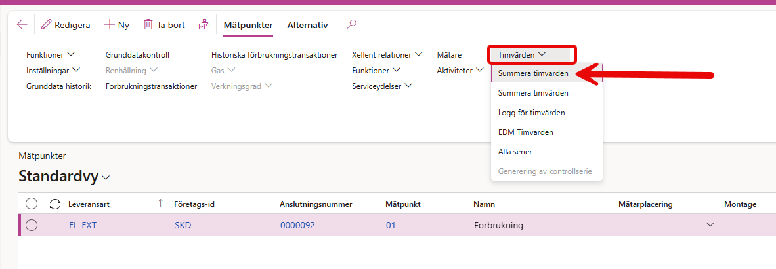Toggle the select-all rows circle

pos(32,204)
